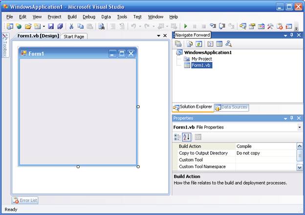The width and height of the screenshot is (305, 215).
Task: Click the Navigate Forward toolbar icon
Action: (x=174, y=26)
